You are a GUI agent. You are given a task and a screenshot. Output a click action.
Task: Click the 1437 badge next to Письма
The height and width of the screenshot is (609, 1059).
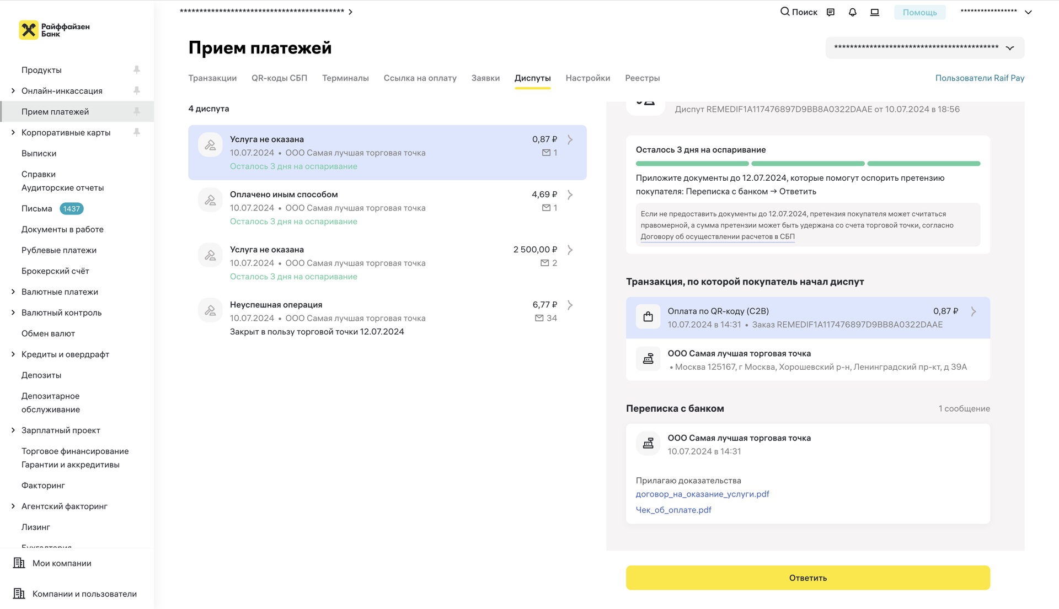click(x=71, y=208)
